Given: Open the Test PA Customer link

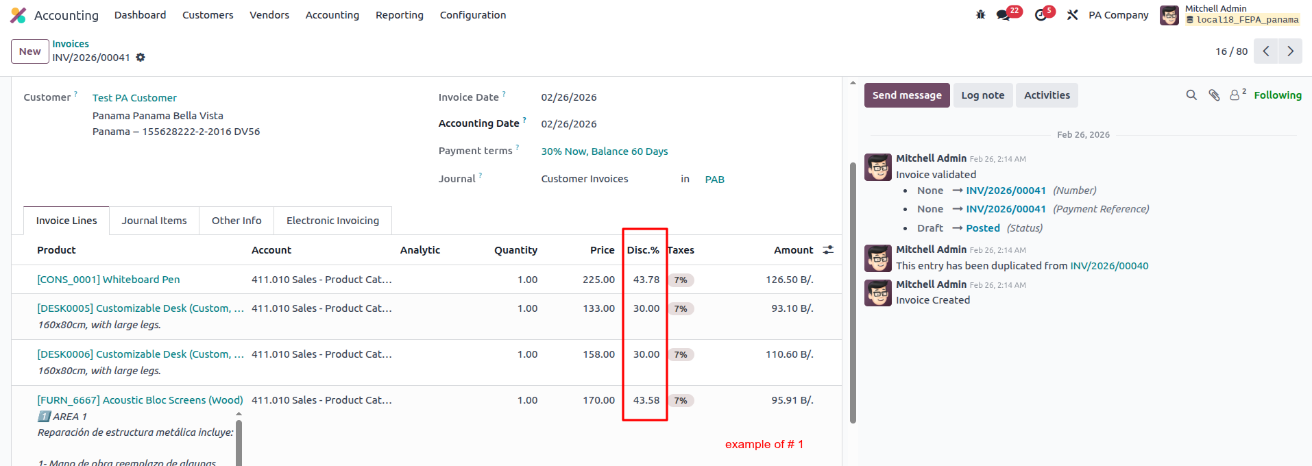Looking at the screenshot, I should pos(134,98).
